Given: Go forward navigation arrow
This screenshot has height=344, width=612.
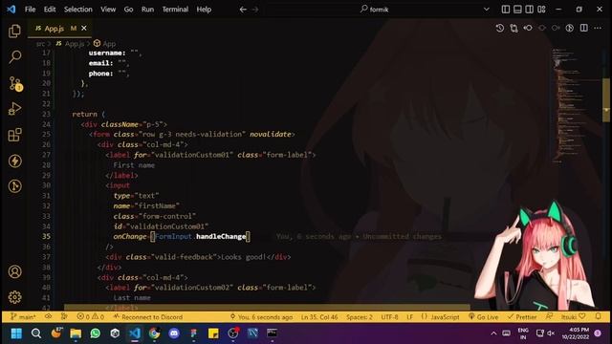Looking at the screenshot, I should click(x=255, y=10).
